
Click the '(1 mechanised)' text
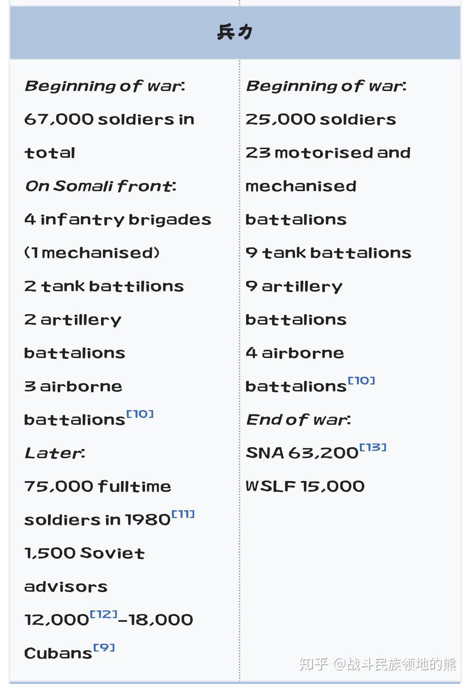point(92,253)
